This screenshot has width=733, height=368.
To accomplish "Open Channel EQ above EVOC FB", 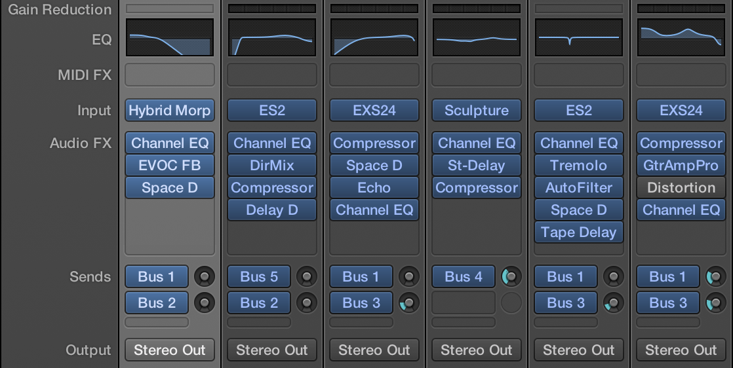I will (170, 143).
